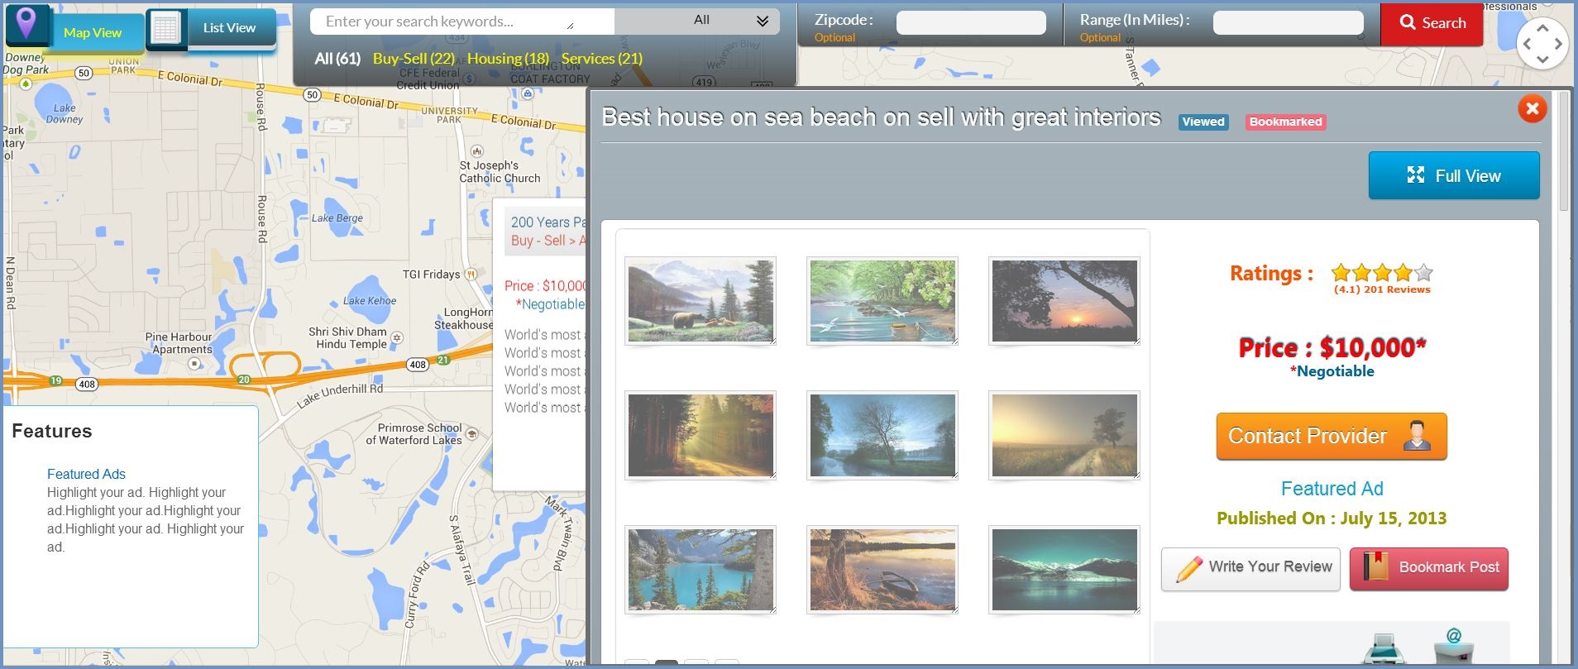Open the sunset tree silhouette thumbnail
The height and width of the screenshot is (669, 1578).
coord(1064,301)
